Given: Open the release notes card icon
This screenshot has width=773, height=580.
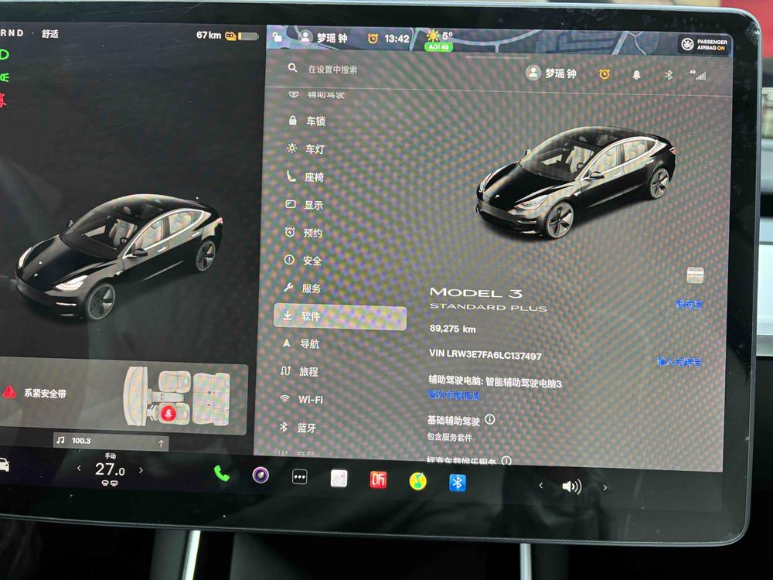Looking at the screenshot, I should coord(696,275).
